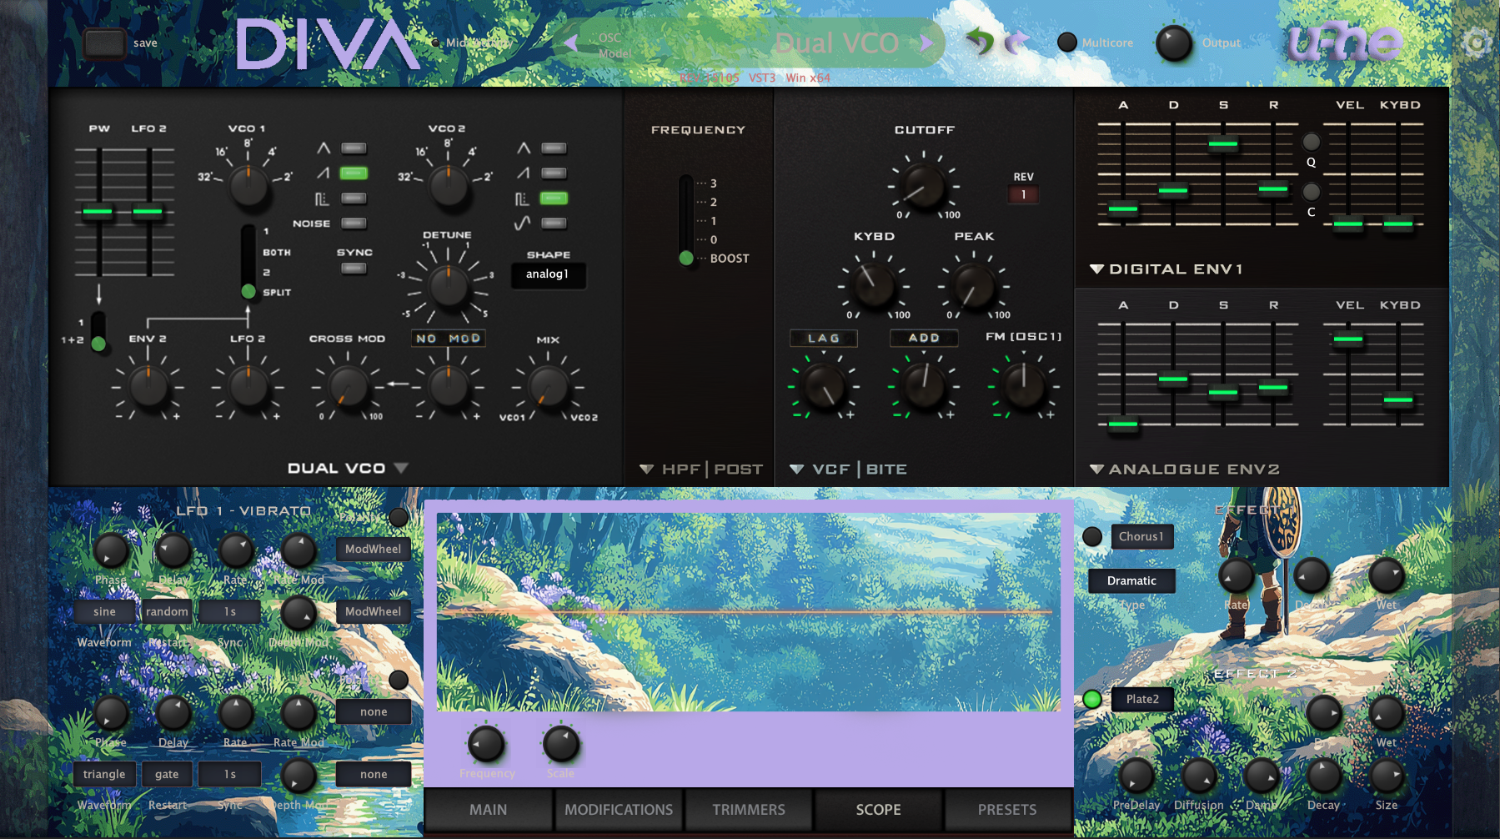Viewport: 1500px width, 839px height.
Task: Select VCO 1 triangle waveform switch
Action: 354,148
